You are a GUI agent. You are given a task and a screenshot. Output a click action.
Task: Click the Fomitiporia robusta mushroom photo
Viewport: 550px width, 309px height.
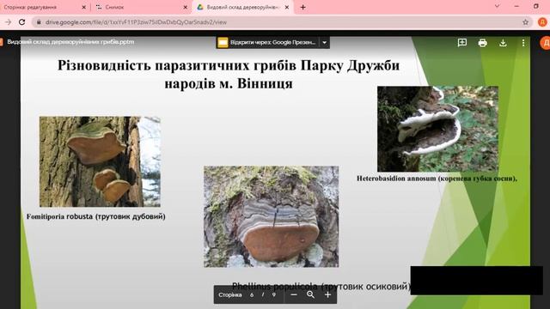coord(100,161)
